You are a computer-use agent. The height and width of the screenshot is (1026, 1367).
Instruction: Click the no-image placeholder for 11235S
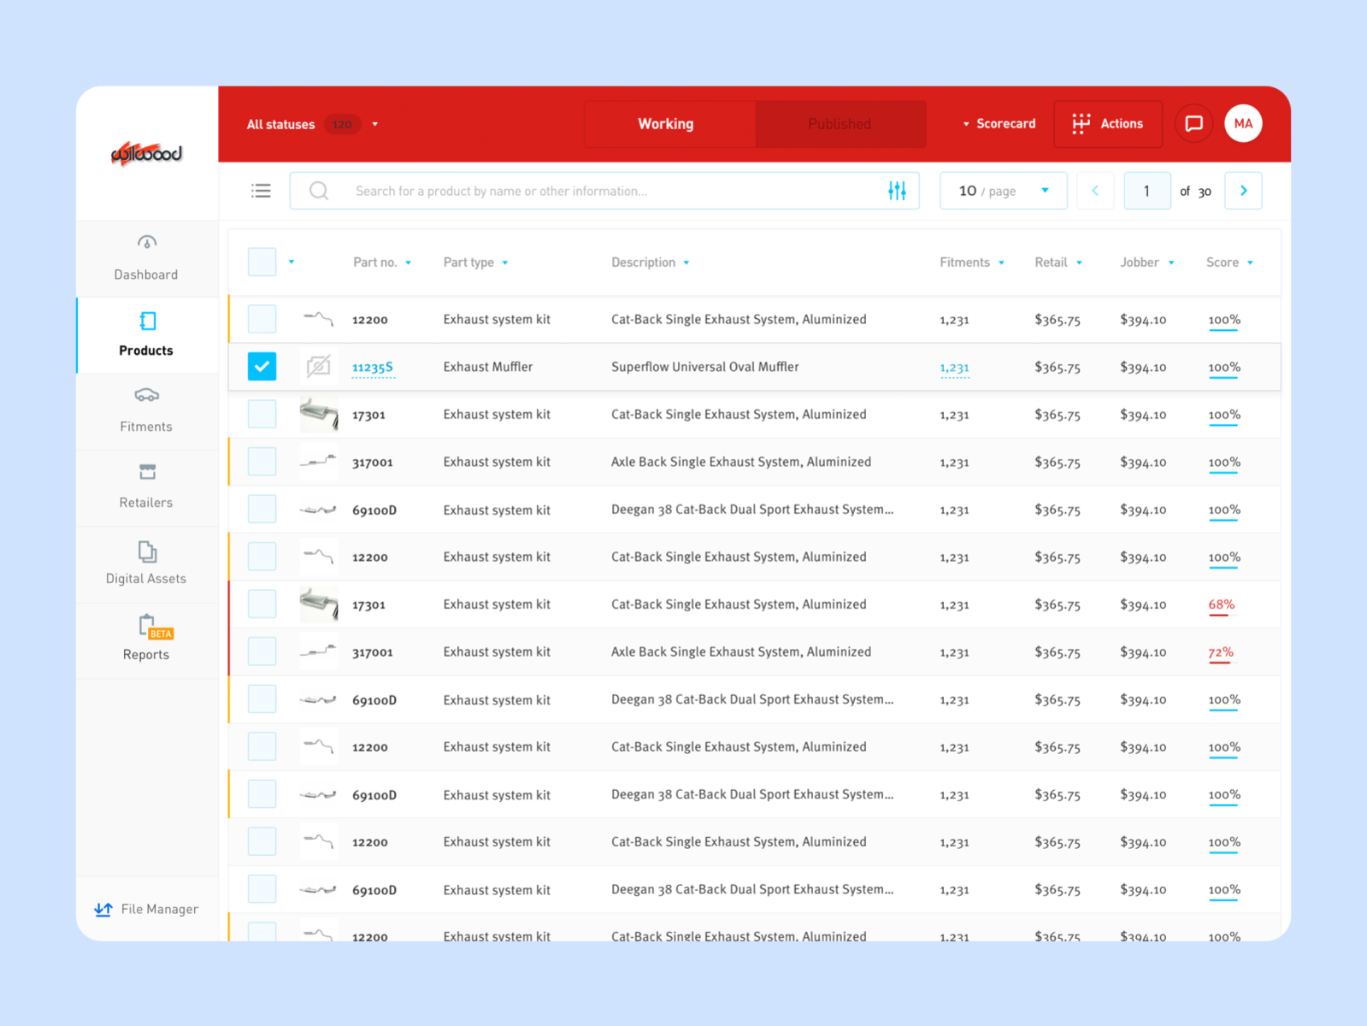(x=319, y=367)
